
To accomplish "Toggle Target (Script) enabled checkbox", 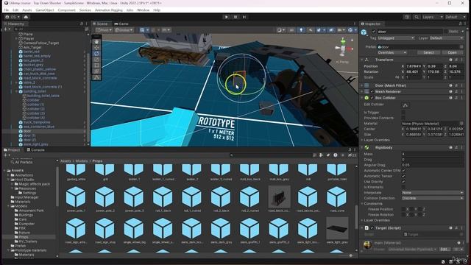I will 372,228.
